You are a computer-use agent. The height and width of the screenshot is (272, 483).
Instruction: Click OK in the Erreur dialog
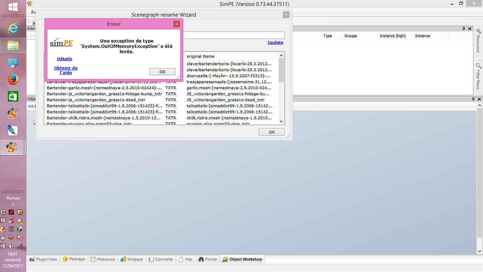pos(162,72)
